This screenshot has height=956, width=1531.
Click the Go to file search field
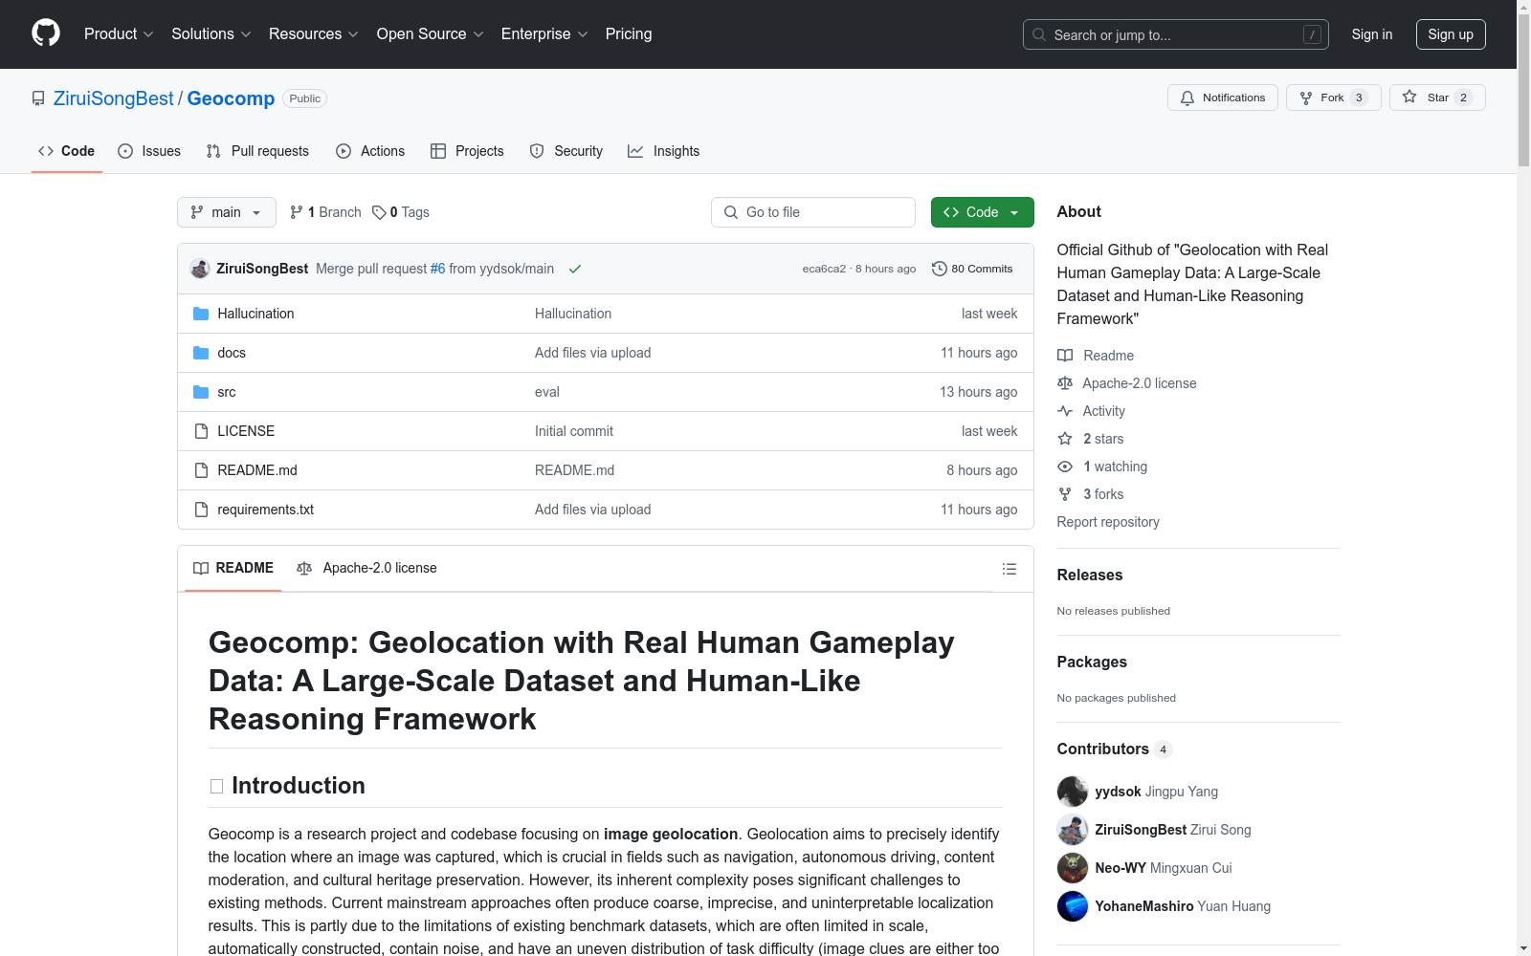pyautogui.click(x=813, y=212)
